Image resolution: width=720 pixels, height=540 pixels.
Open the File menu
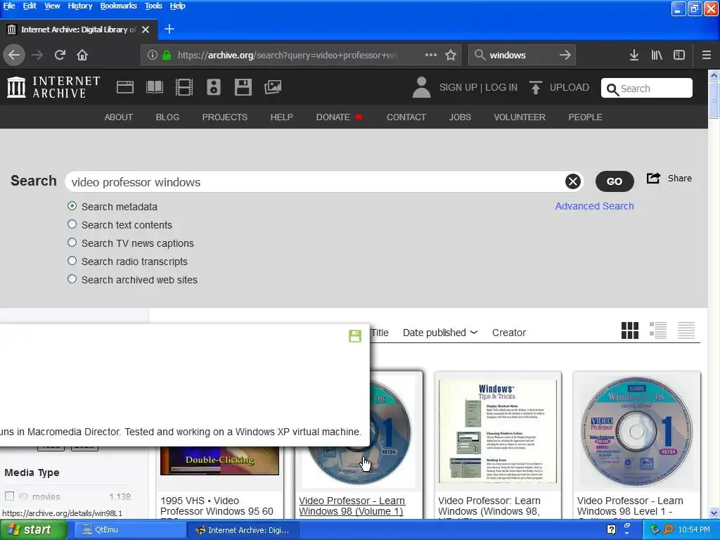click(x=9, y=6)
